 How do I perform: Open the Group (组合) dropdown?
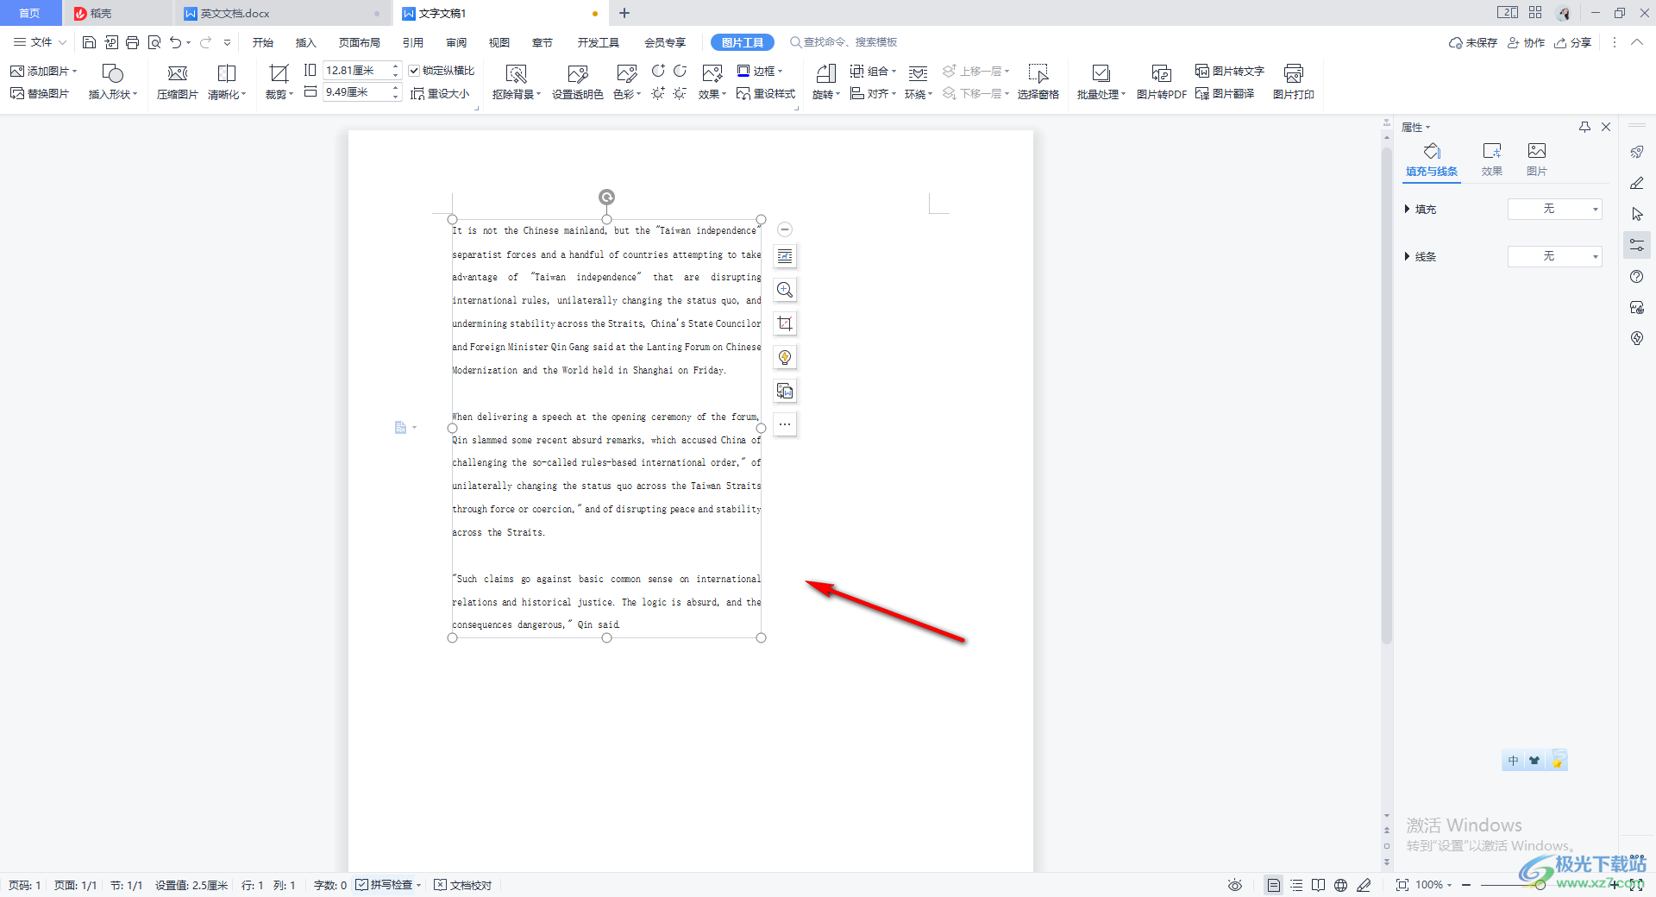click(x=873, y=71)
